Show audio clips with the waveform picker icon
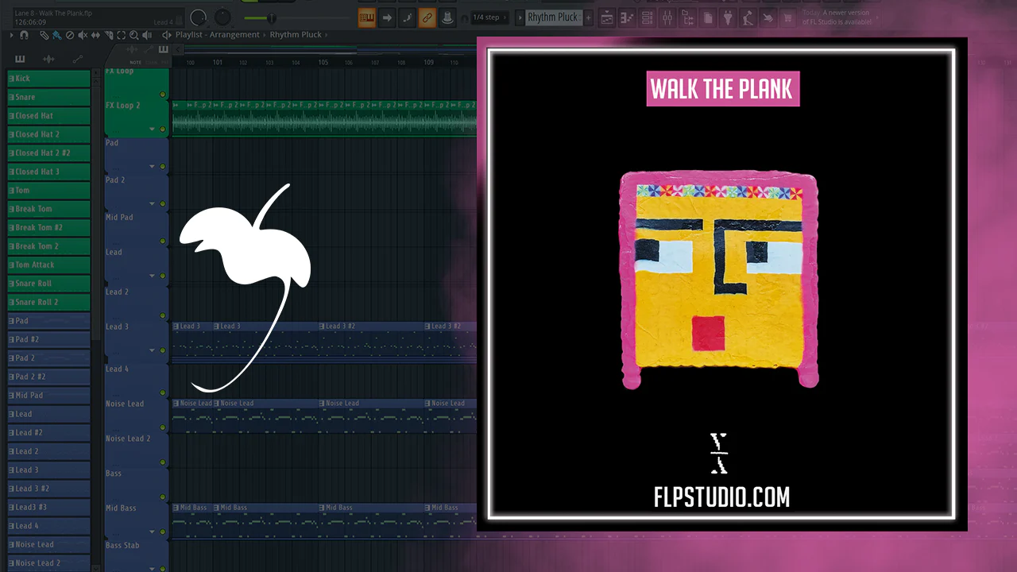This screenshot has width=1017, height=572. [48, 59]
